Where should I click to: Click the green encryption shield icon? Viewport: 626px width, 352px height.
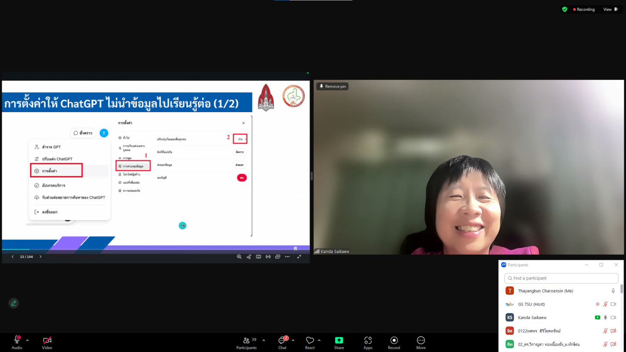point(565,9)
